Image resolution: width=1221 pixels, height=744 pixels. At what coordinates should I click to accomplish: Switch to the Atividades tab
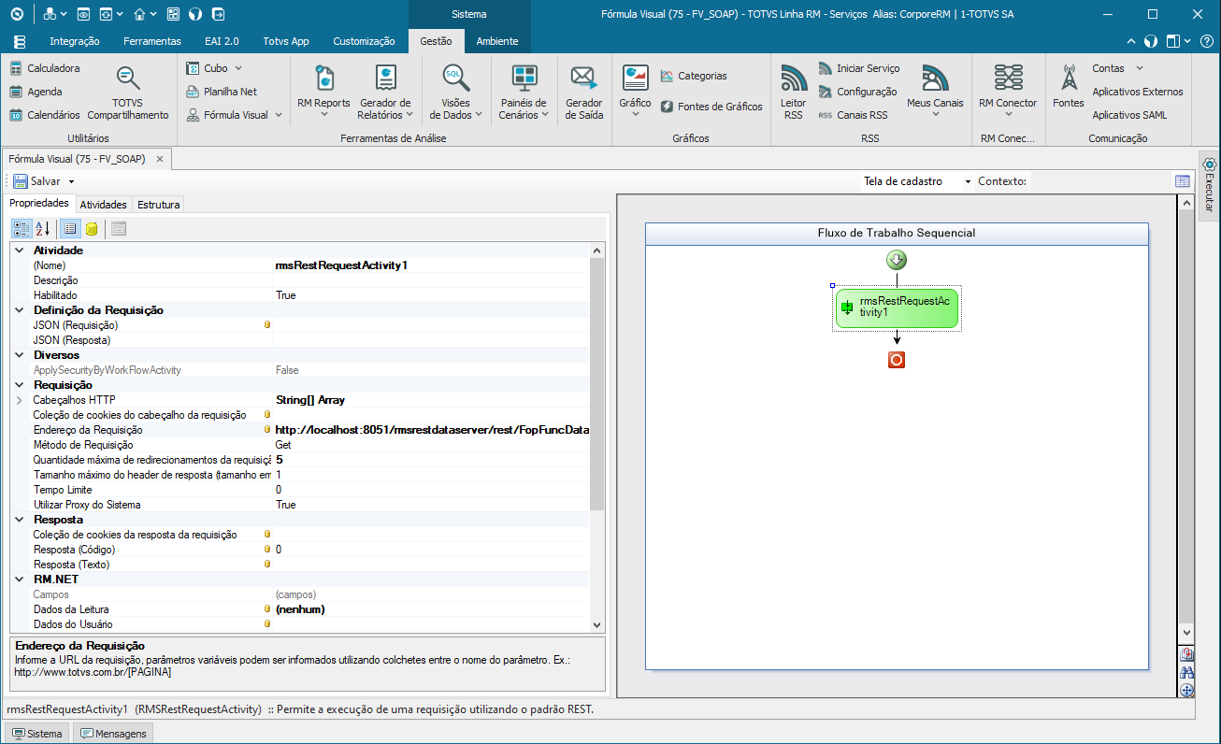point(103,204)
